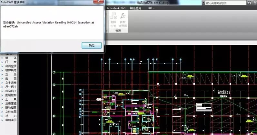Open the 帮助演示 menu item
This screenshot has height=135, width=257.
(11, 120)
